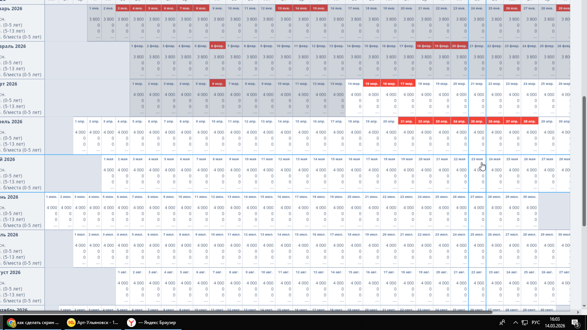Select the '1 июл.' date header
This screenshot has height=330, width=587.
tap(80, 234)
